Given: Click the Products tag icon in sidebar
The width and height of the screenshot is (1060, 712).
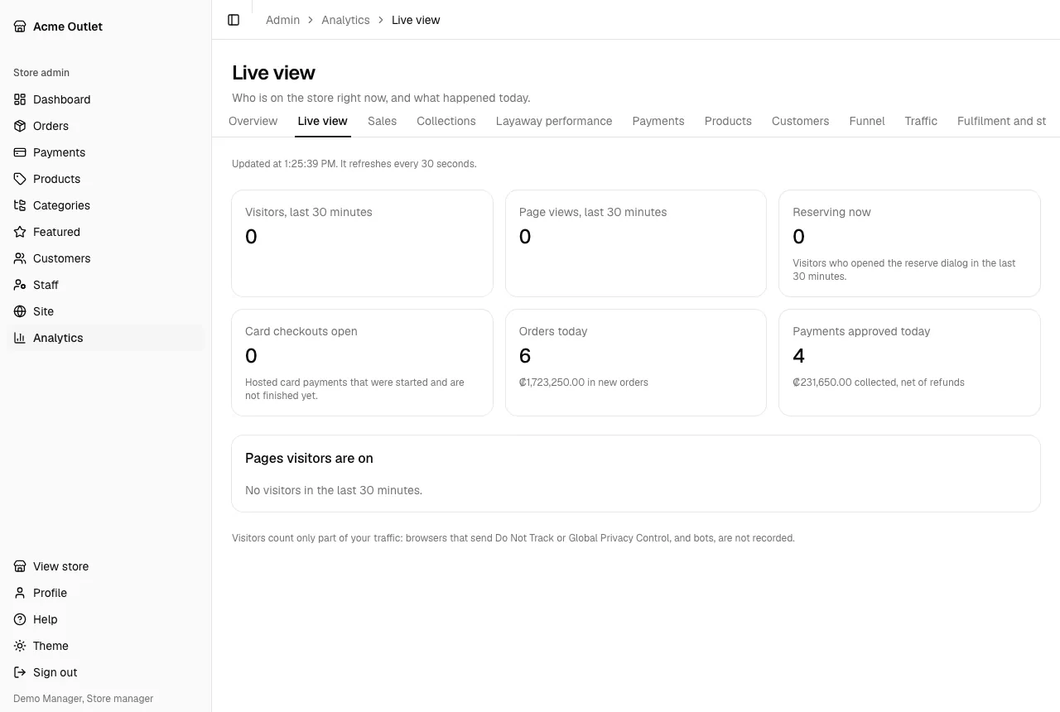Looking at the screenshot, I should 20,179.
